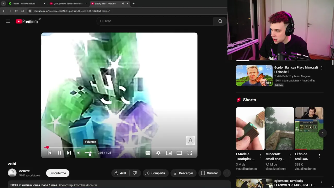Reload the YouTube page
The height and width of the screenshot is (188, 334).
click(x=16, y=11)
